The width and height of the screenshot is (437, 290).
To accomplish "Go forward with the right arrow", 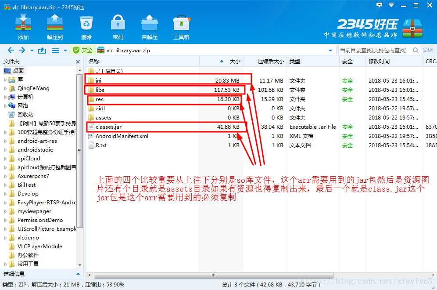I will click(22, 50).
